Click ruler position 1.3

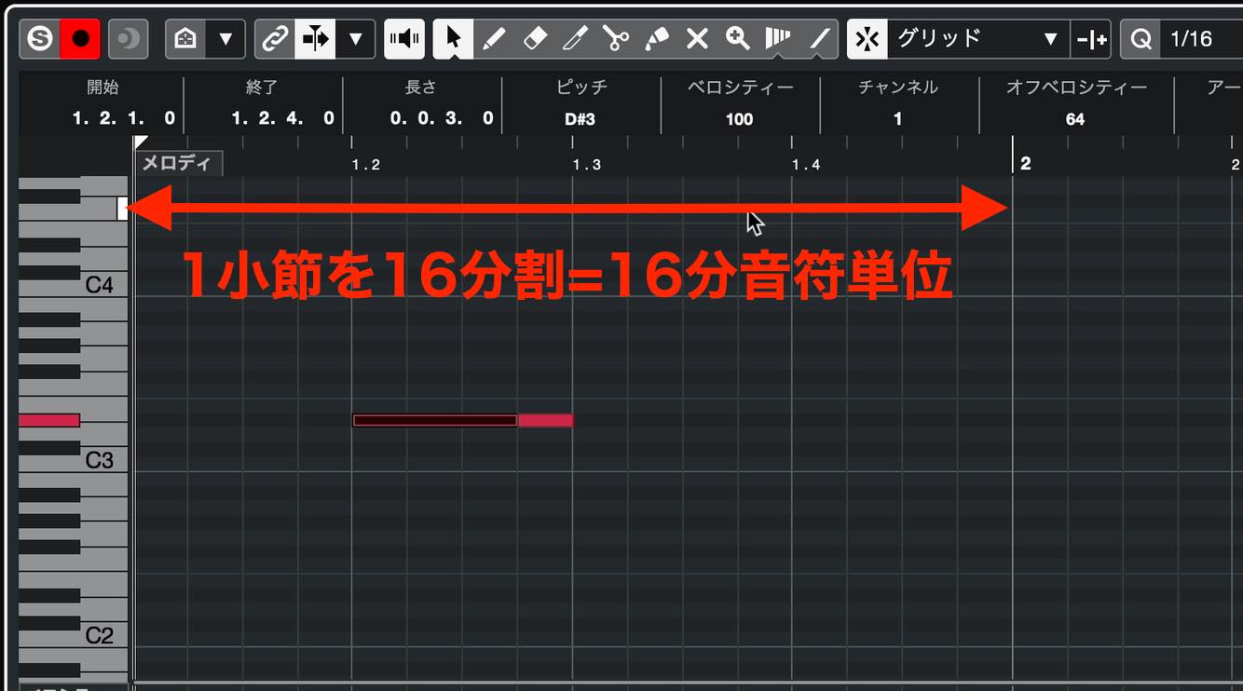(x=586, y=165)
